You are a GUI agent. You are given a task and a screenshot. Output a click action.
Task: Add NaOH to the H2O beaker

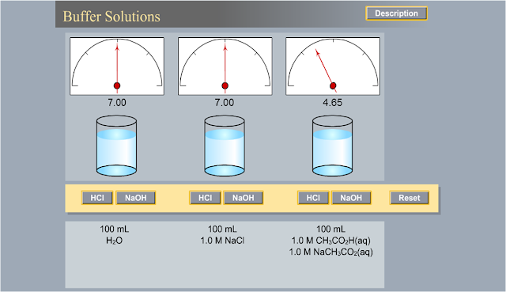[135, 198]
